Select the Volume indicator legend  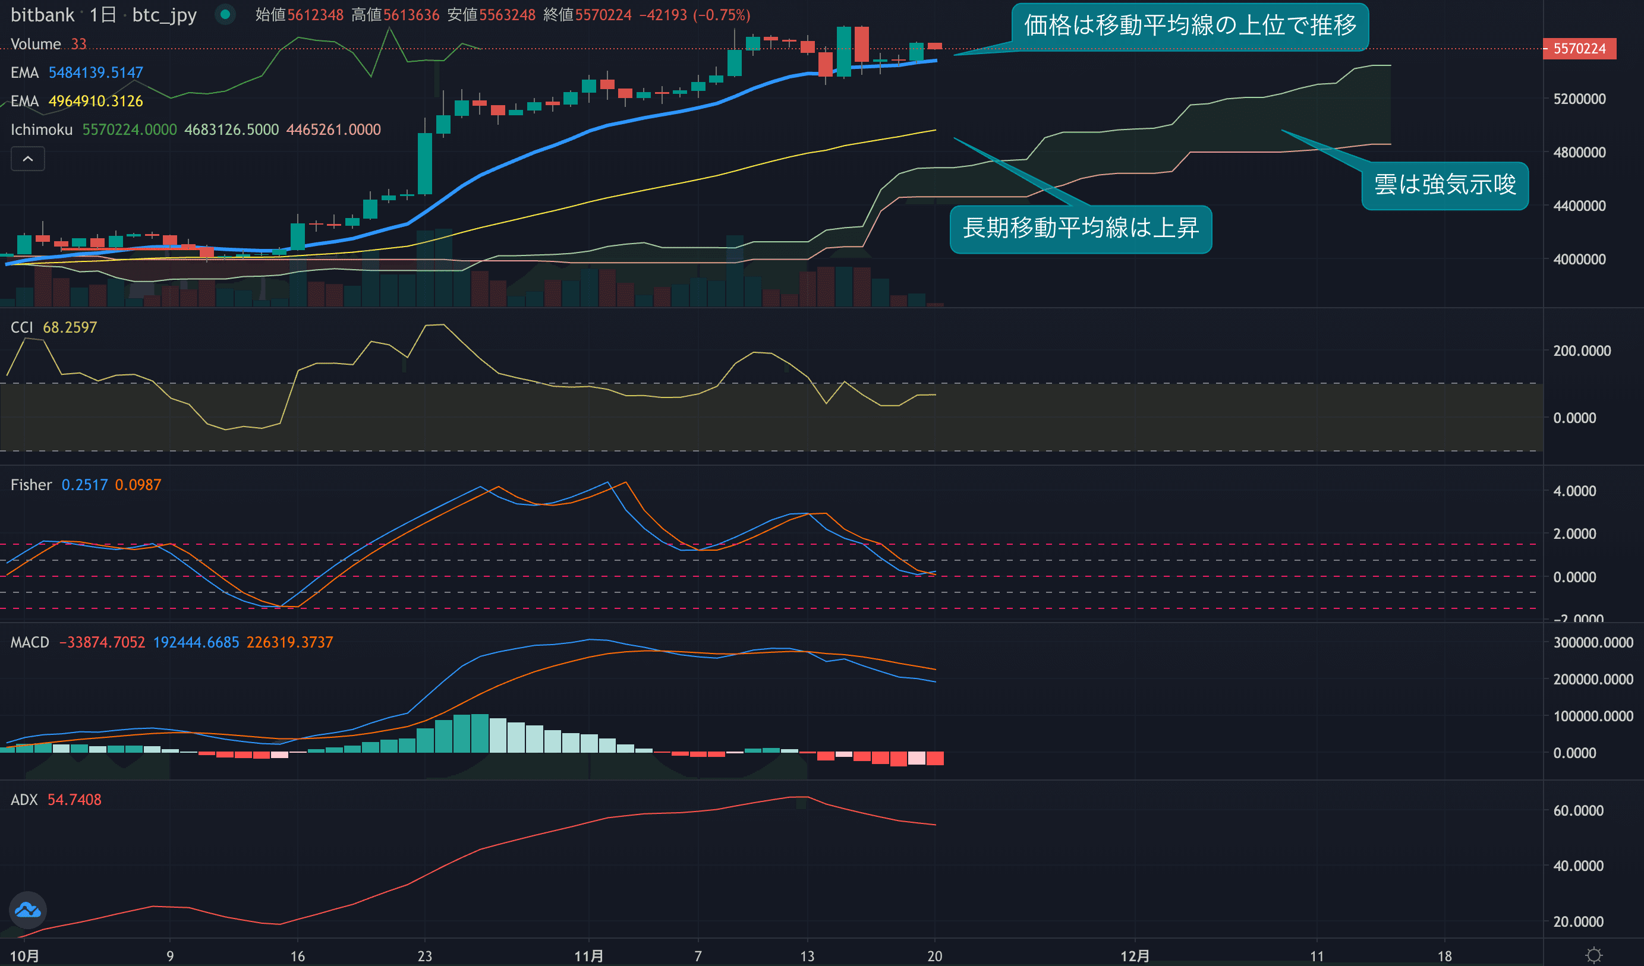(36, 44)
